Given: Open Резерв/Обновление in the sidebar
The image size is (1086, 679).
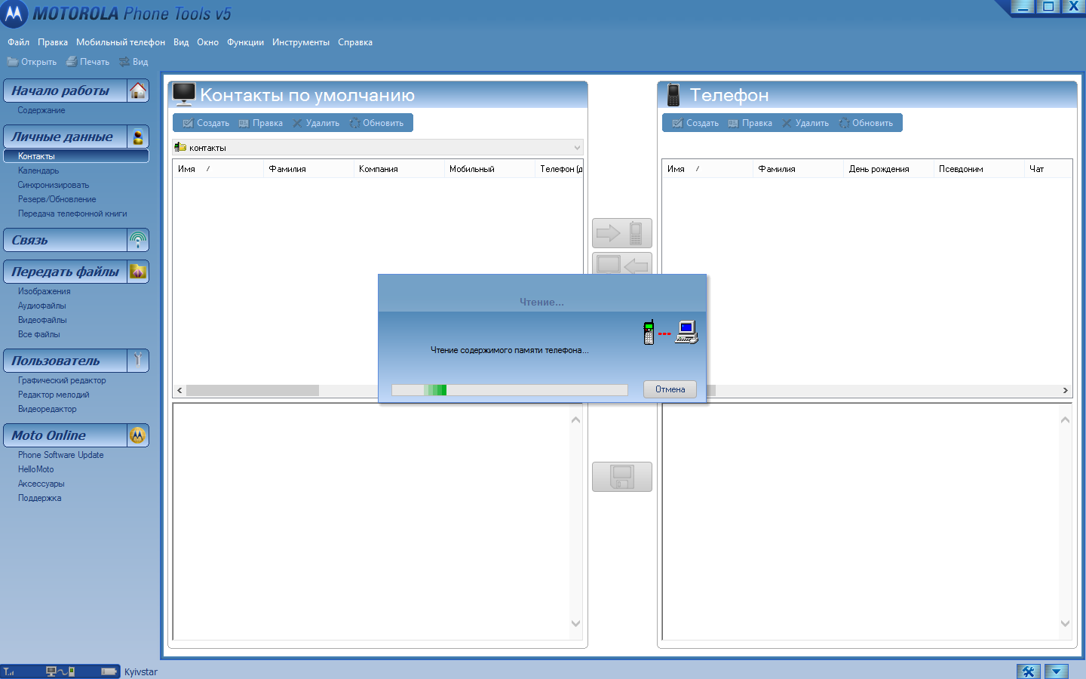Looking at the screenshot, I should point(57,199).
